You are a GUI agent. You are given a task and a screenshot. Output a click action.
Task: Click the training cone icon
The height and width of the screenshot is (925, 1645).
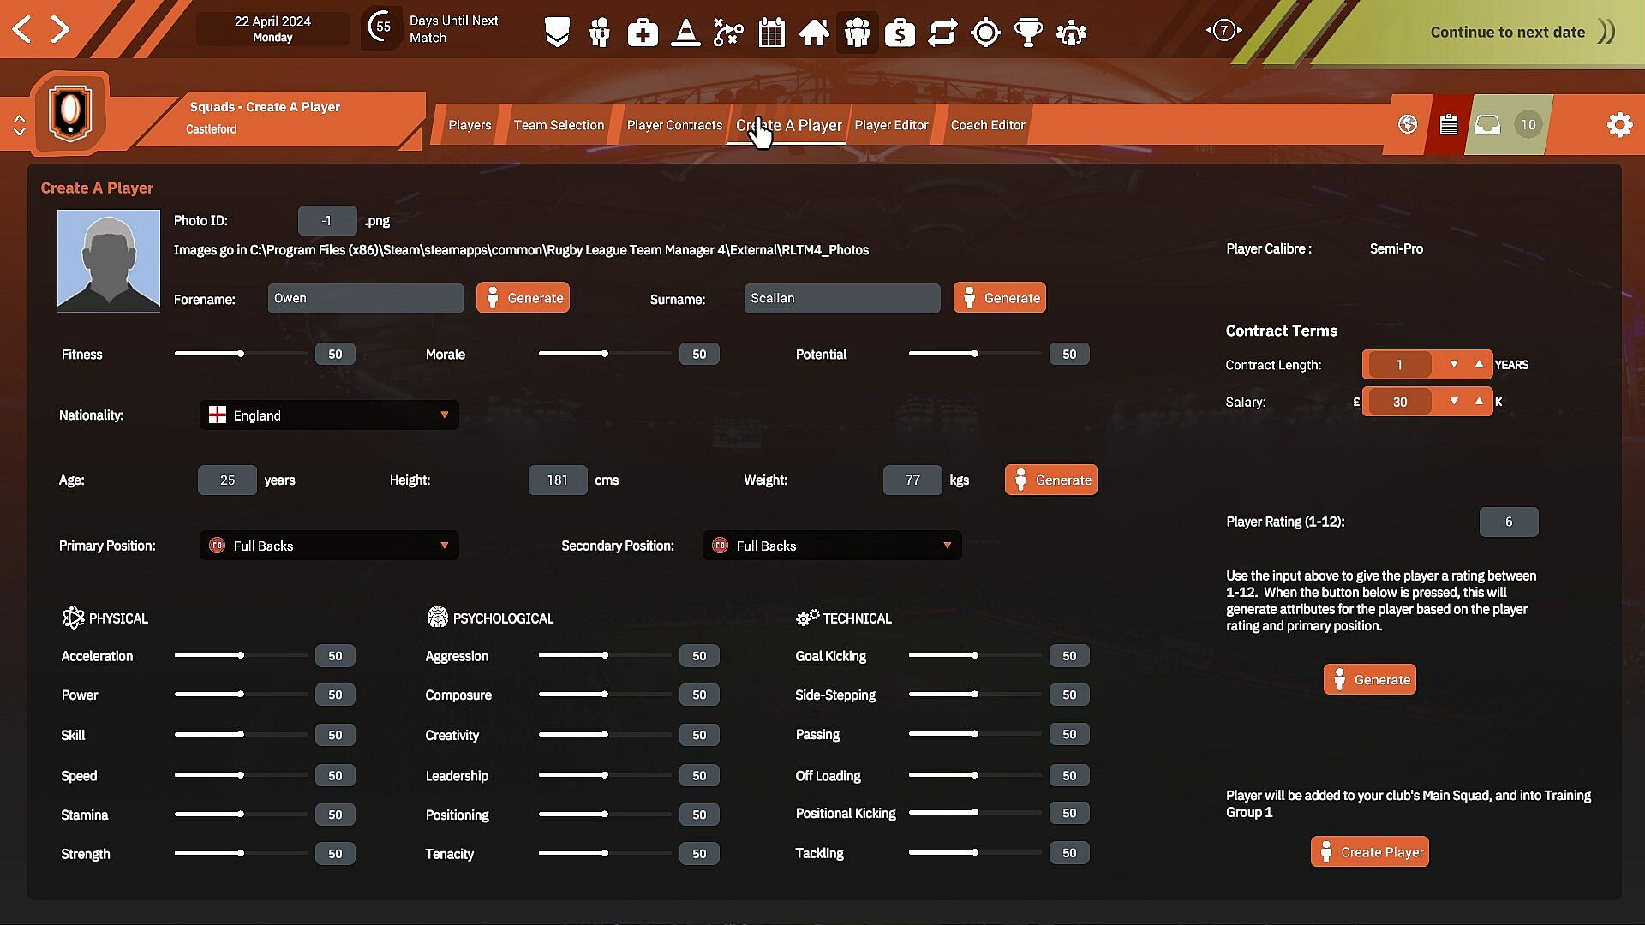pyautogui.click(x=685, y=33)
